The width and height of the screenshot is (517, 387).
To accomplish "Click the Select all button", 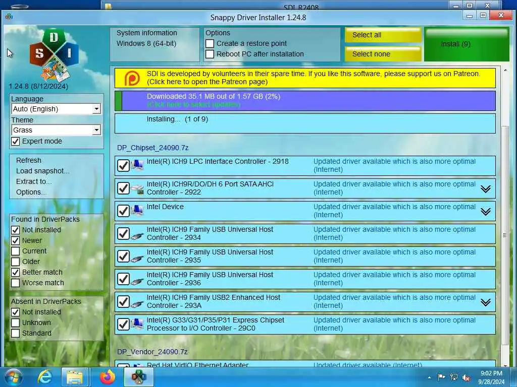I will 383,35.
